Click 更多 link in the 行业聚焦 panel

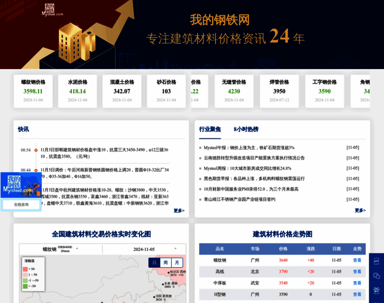[360, 210]
